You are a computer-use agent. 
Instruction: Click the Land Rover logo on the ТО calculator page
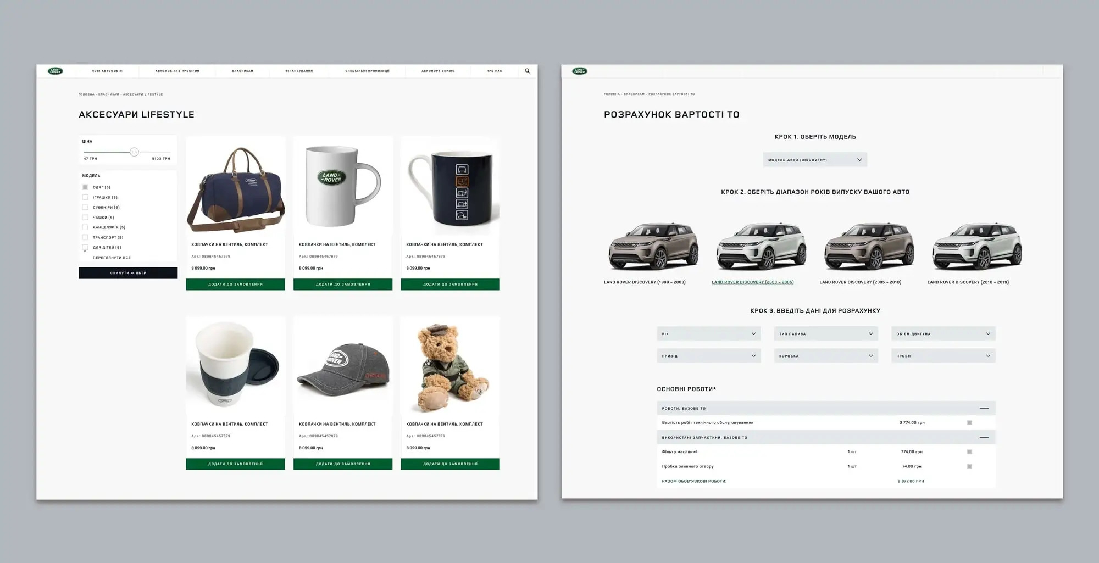click(x=580, y=71)
